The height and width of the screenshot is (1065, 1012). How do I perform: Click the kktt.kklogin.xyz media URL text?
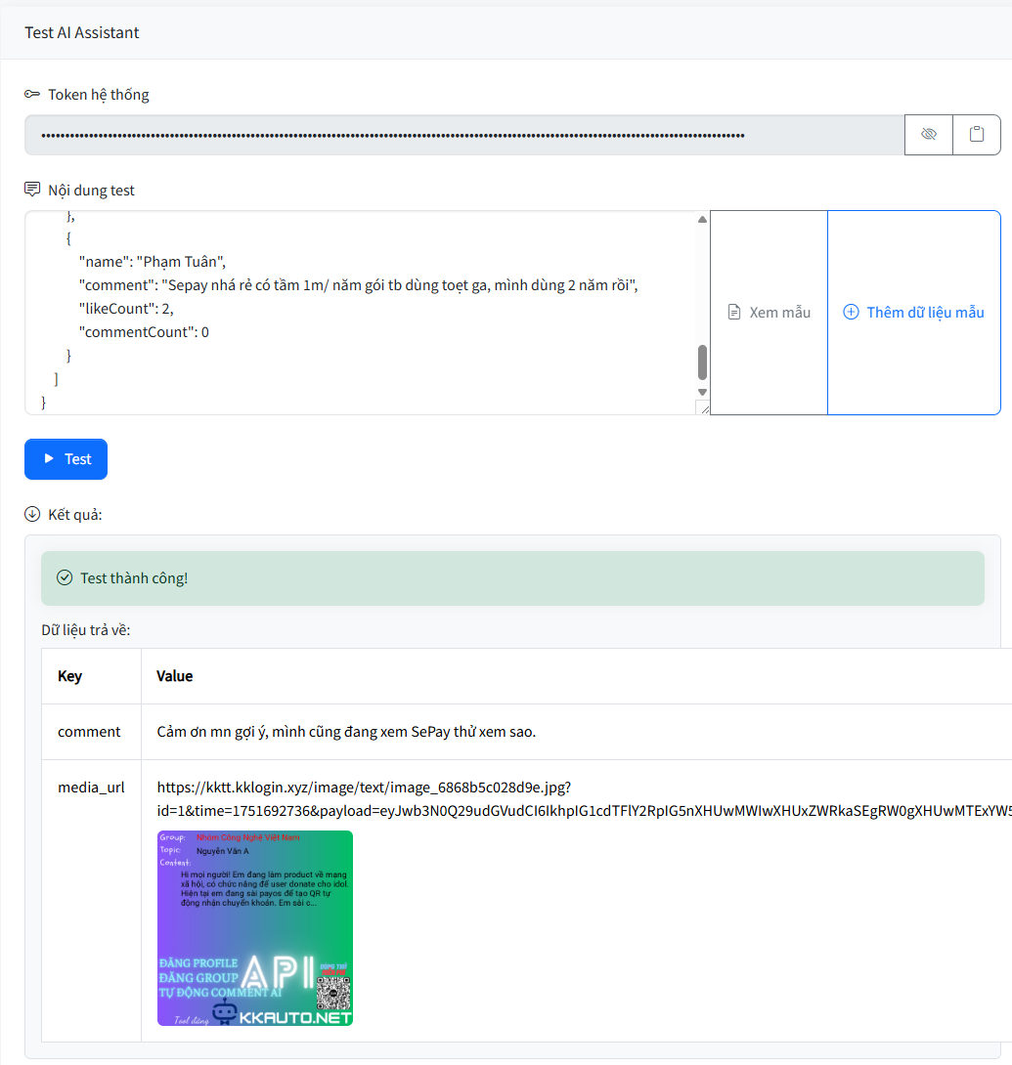tap(584, 799)
